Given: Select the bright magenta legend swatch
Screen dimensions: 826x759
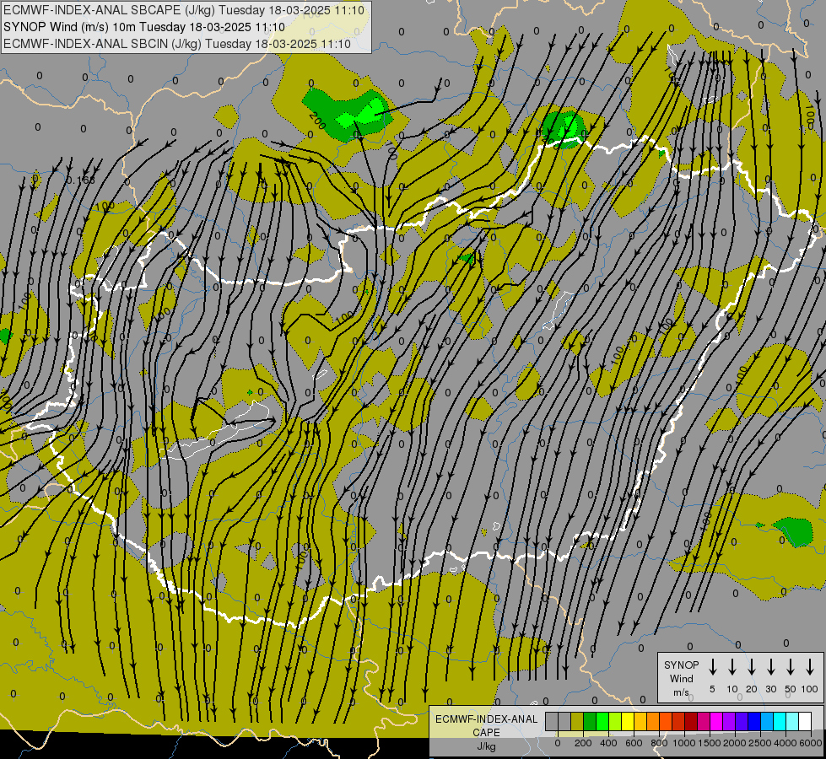Looking at the screenshot, I should [717, 722].
